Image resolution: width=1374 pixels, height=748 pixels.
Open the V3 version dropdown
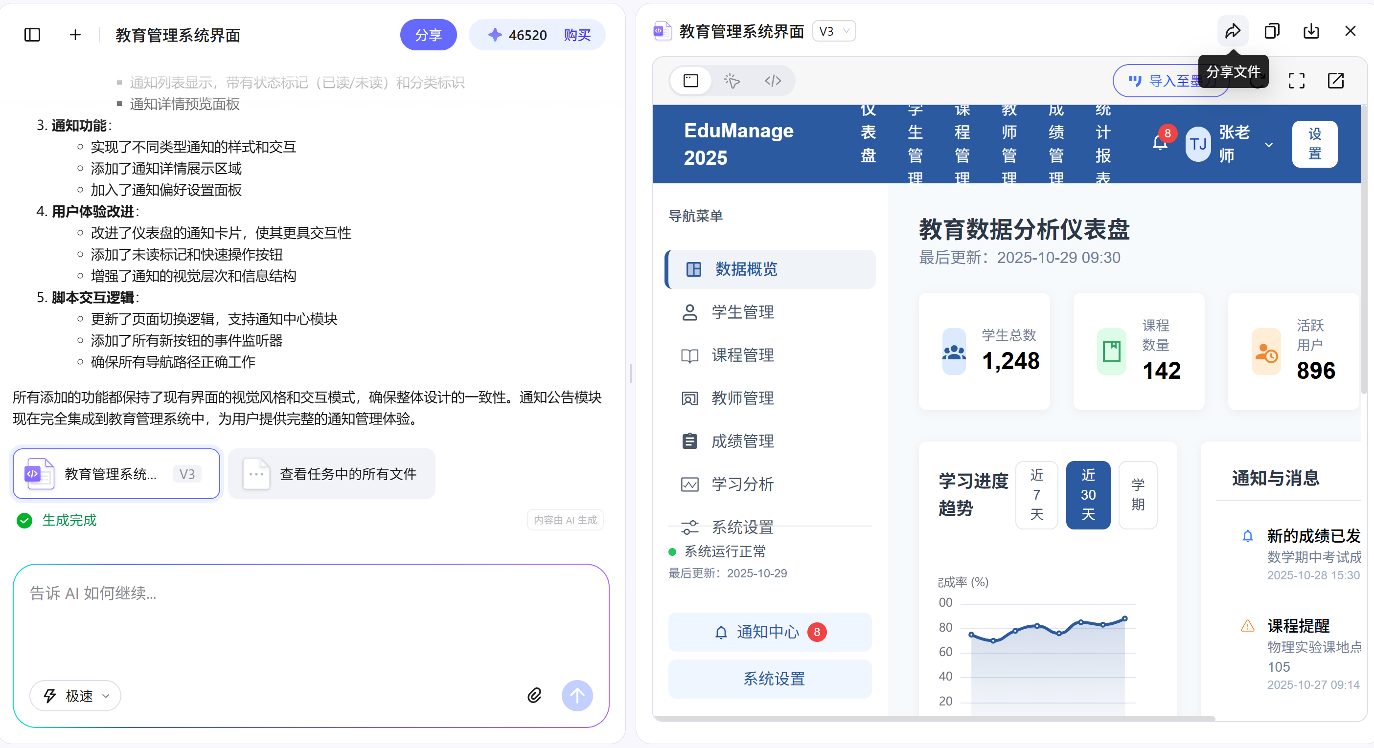[834, 31]
